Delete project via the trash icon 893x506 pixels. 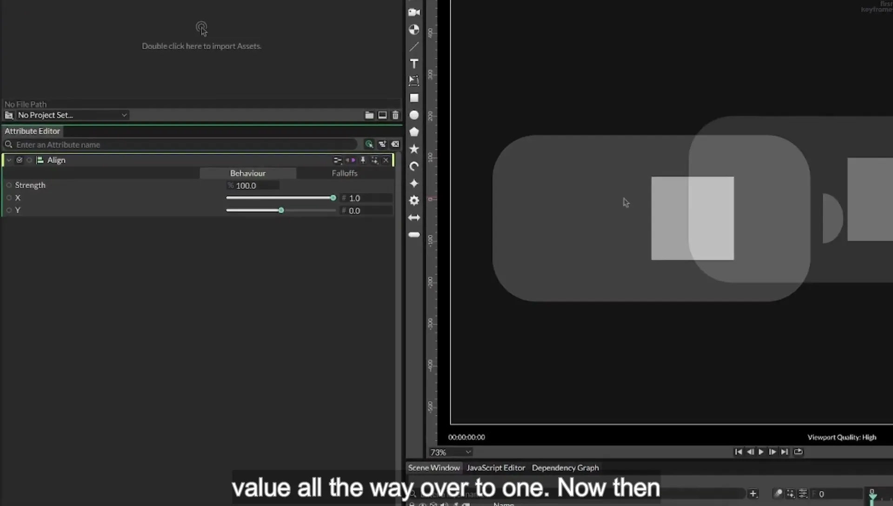click(x=395, y=115)
